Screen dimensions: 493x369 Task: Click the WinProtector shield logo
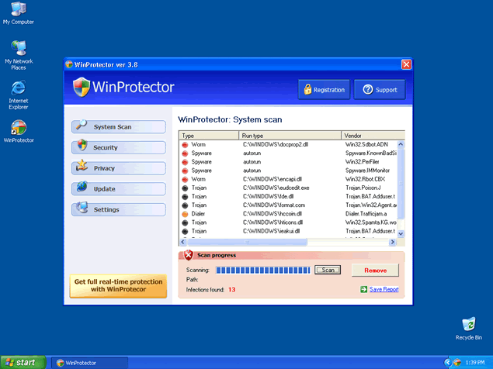82,87
